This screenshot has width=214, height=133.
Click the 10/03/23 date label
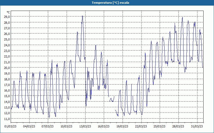pyautogui.click(x=66, y=126)
